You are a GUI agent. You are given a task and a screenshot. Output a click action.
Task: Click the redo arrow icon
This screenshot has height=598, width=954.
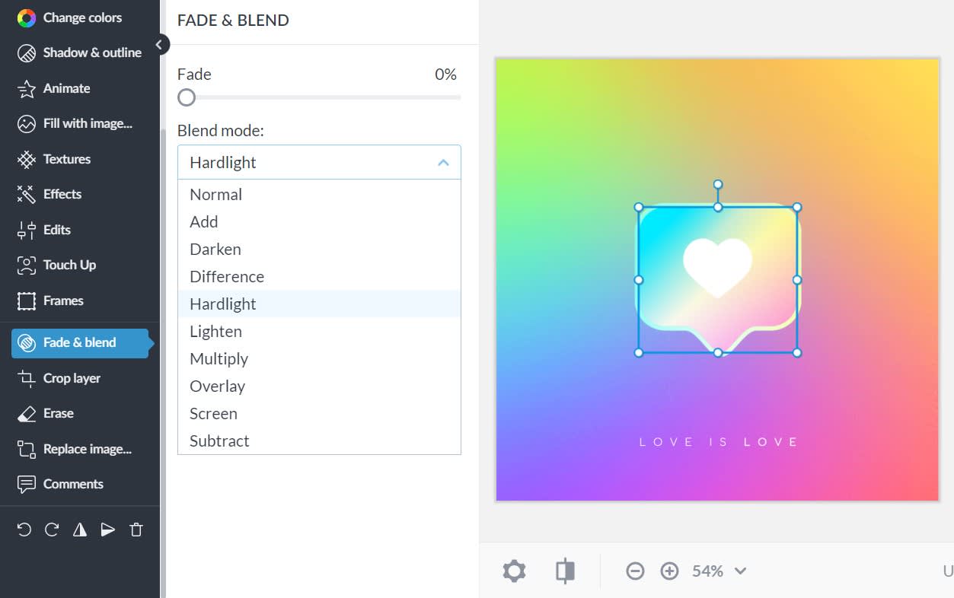(52, 530)
